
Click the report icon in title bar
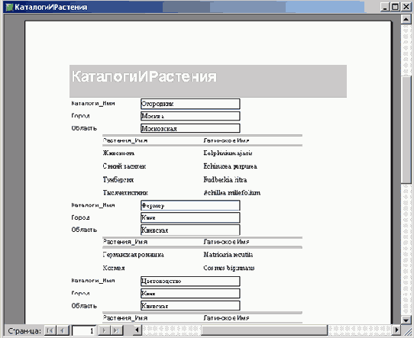click(x=9, y=7)
